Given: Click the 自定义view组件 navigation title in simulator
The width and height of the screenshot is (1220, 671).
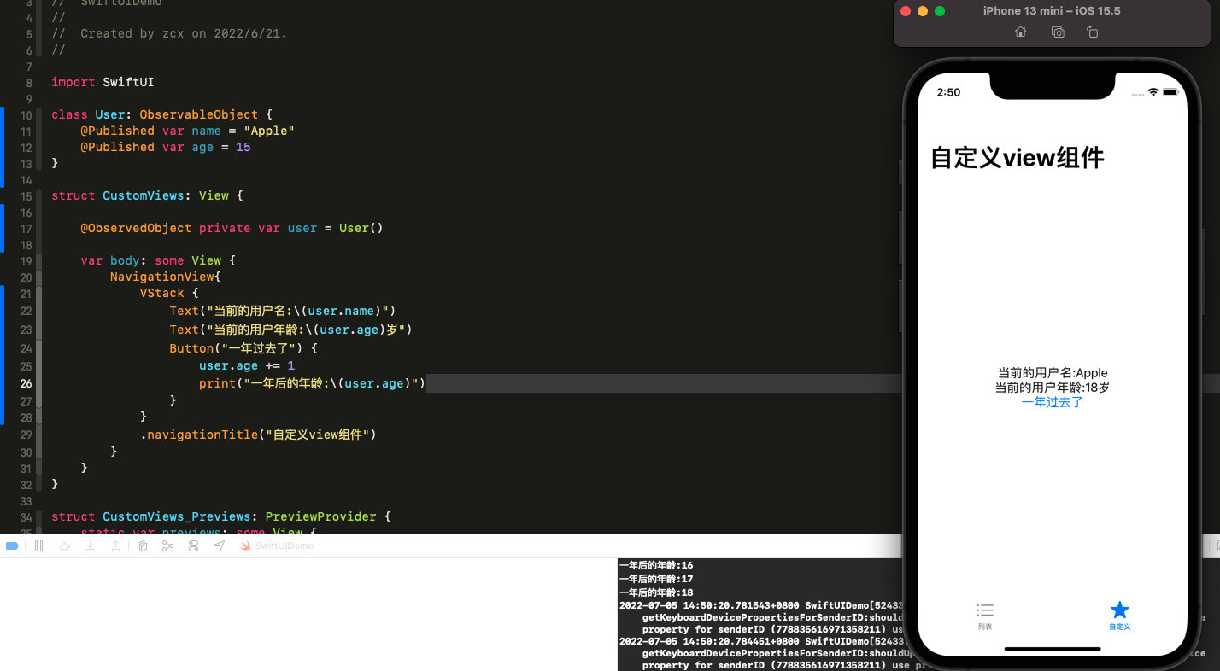Looking at the screenshot, I should [1018, 158].
